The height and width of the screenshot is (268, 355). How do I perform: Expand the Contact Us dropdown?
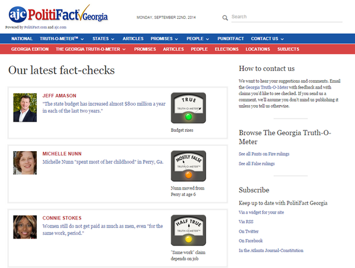coord(267,38)
